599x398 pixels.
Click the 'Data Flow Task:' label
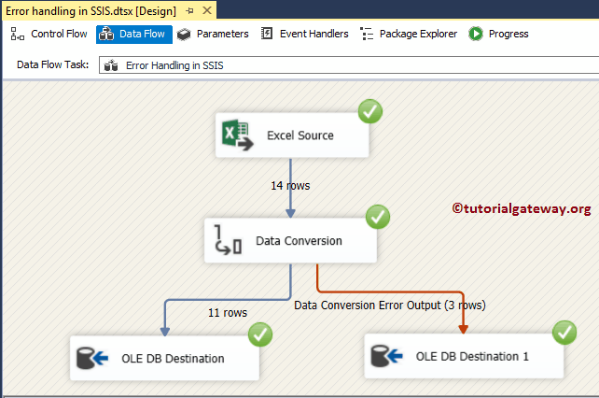[53, 64]
